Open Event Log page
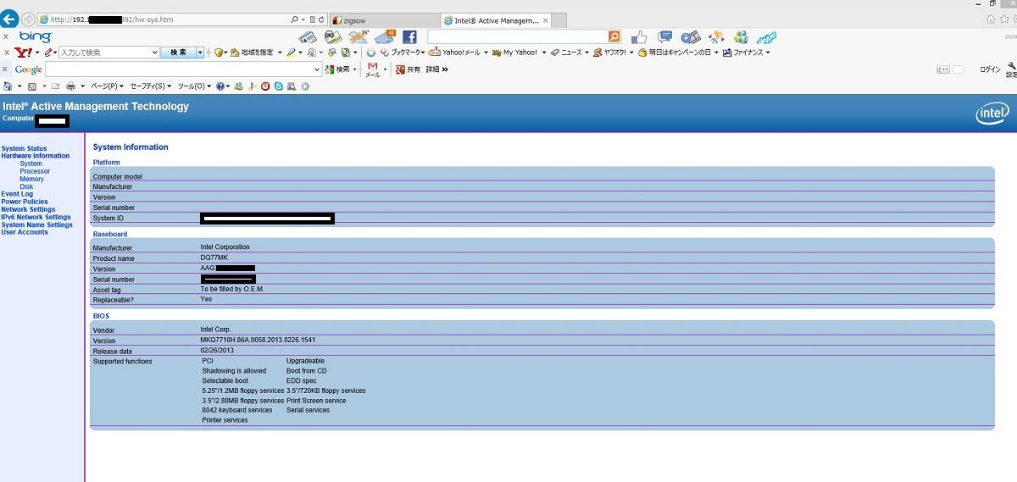Screen dimensions: 1017x482 pyautogui.click(x=17, y=194)
